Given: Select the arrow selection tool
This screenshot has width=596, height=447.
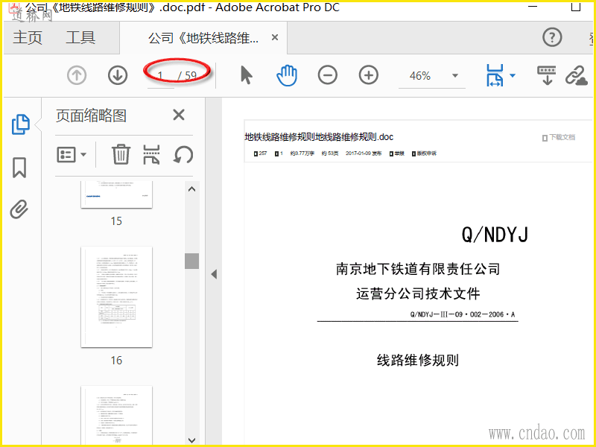Looking at the screenshot, I should [x=247, y=75].
